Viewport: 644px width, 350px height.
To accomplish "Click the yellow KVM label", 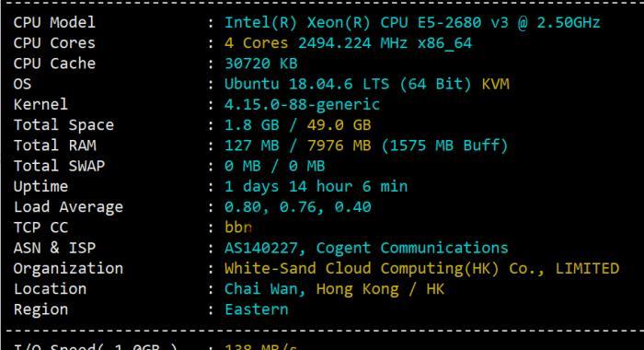I will pos(495,85).
